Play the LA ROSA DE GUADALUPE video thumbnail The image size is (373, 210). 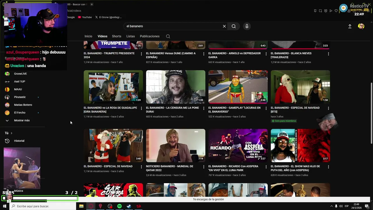pyautogui.click(x=113, y=87)
